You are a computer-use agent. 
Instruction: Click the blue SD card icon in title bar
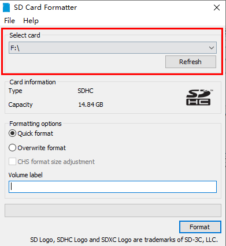pyautogui.click(x=6, y=8)
